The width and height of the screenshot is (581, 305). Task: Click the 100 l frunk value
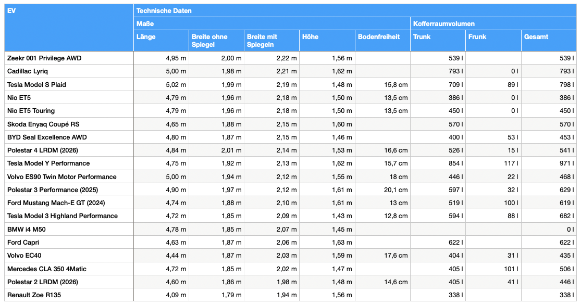point(511,203)
